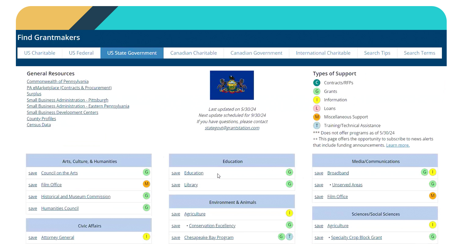This screenshot has height=244, width=458.
Task: Follow the Learn more link
Action: click(x=398, y=145)
